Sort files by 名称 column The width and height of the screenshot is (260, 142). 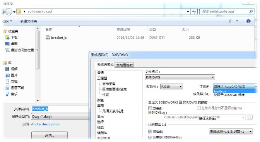coord(49,29)
